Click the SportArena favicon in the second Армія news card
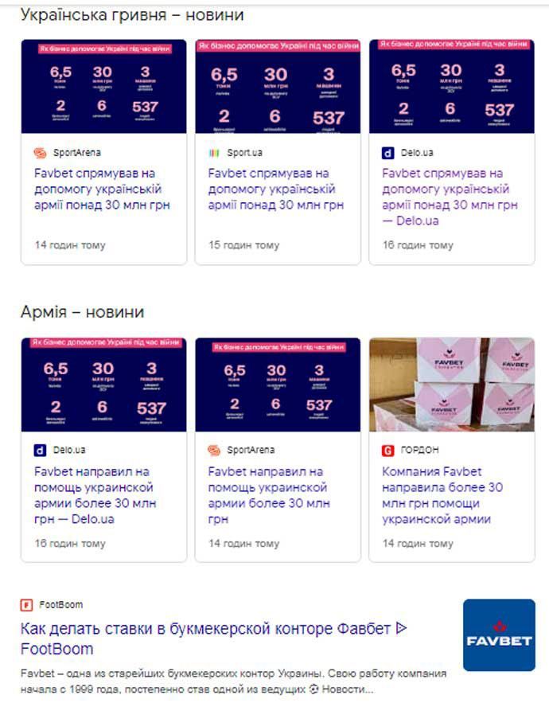Viewport: 549px width, 703px height. [x=214, y=450]
